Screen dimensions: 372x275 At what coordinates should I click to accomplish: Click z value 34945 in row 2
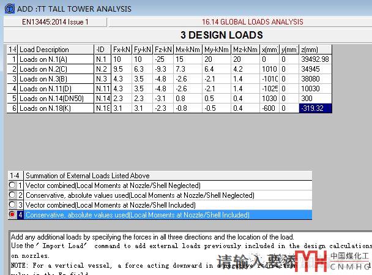pos(315,69)
